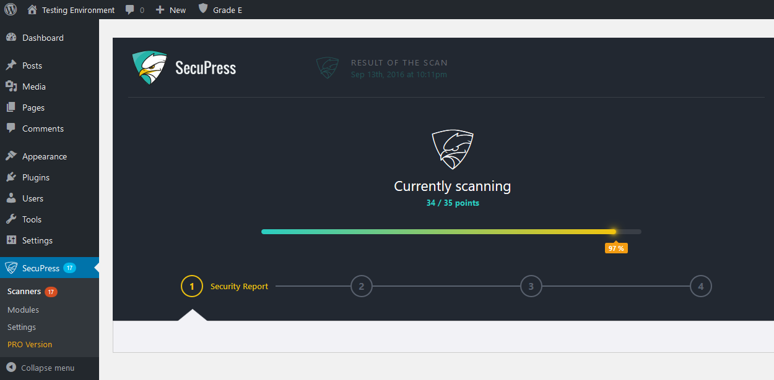Screen dimensions: 774x380
Task: Visit the Testing Environment site link
Action: click(78, 10)
